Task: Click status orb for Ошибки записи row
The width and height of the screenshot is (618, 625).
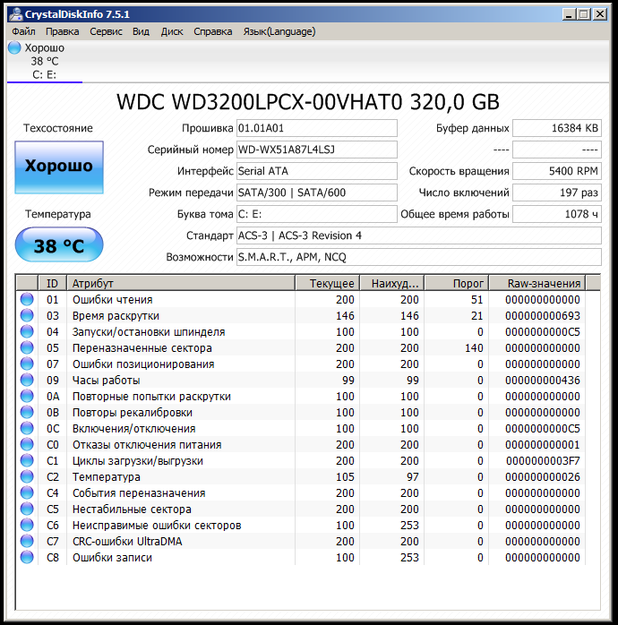Action: coord(27,557)
